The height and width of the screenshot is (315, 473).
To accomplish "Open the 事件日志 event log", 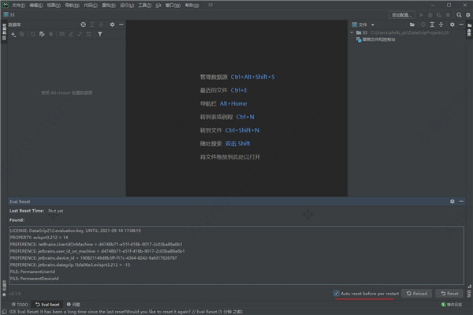I will [x=452, y=305].
